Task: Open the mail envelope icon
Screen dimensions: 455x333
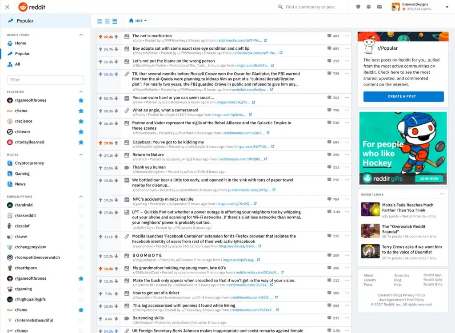Action: click(x=379, y=7)
